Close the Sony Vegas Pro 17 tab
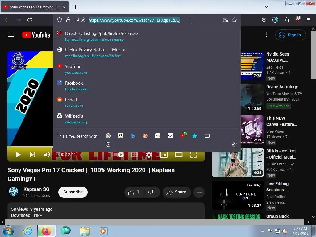Screen dimensions: 316x237 click(64, 7)
